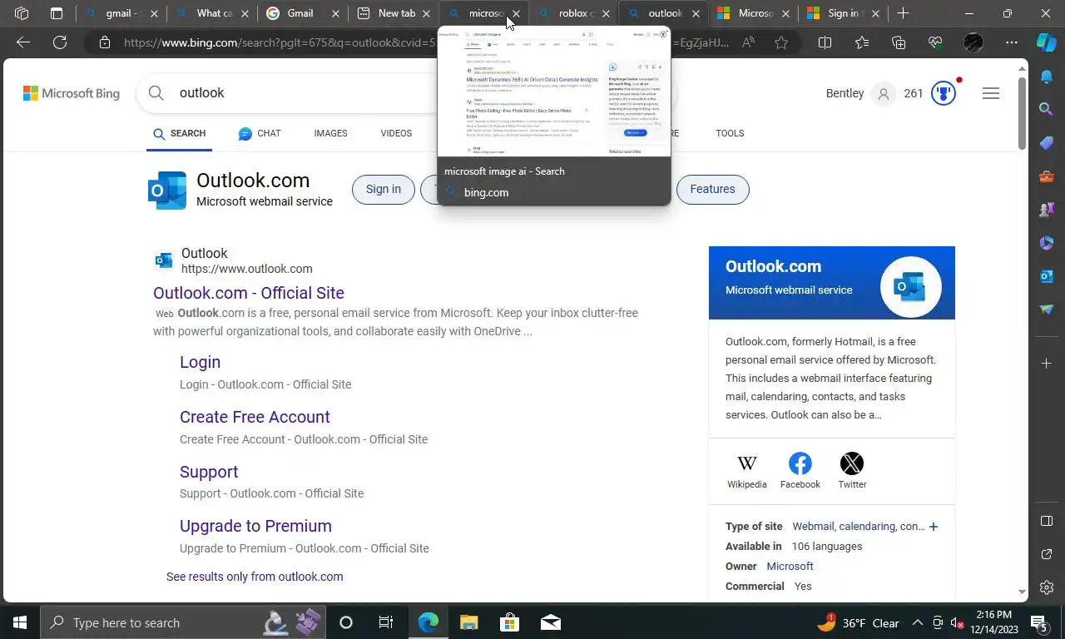Open sidebar Search icon
This screenshot has height=639, width=1065.
[1047, 109]
